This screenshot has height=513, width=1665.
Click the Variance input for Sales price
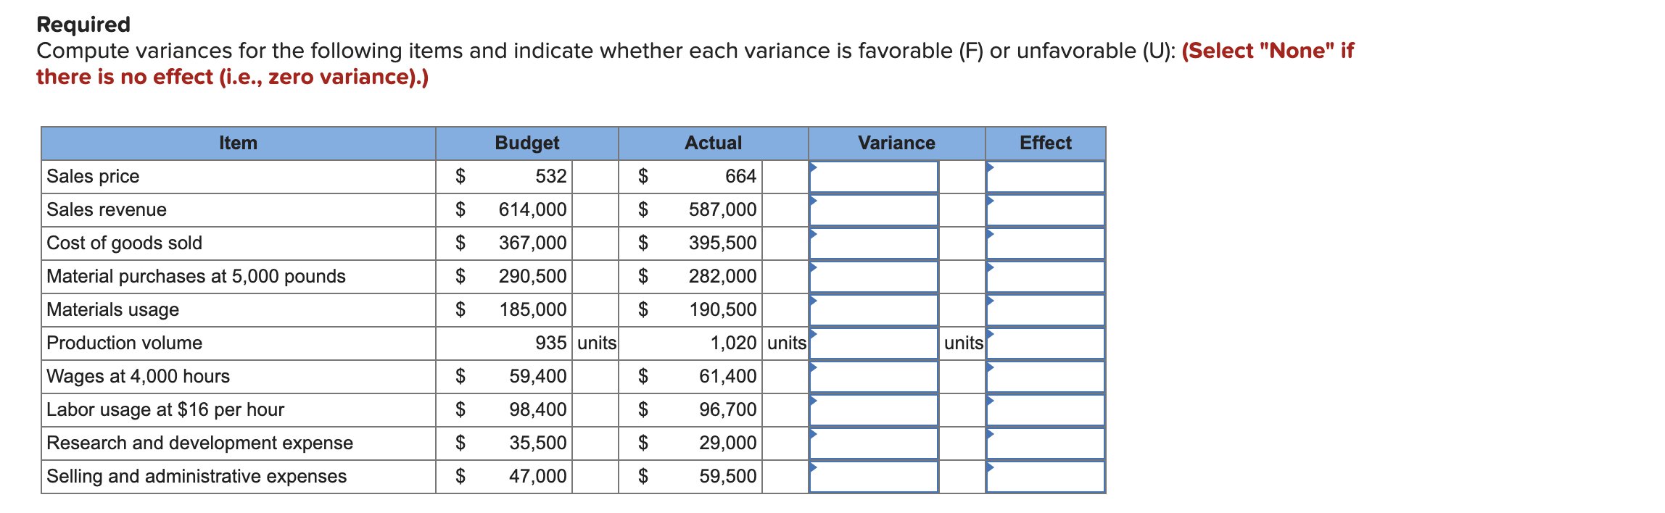pos(874,176)
